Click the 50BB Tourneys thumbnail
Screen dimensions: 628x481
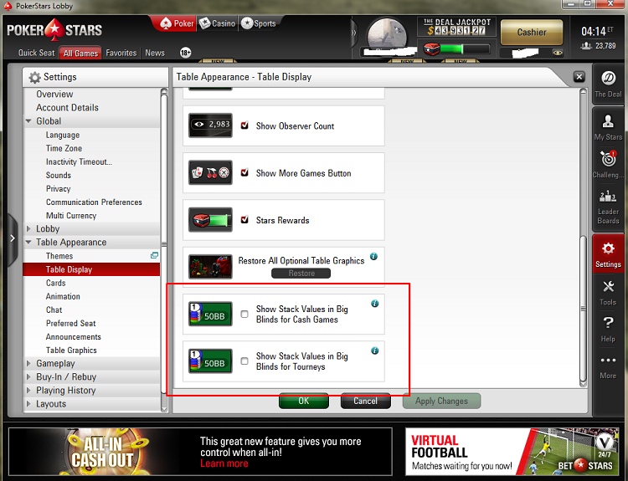pyautogui.click(x=210, y=361)
